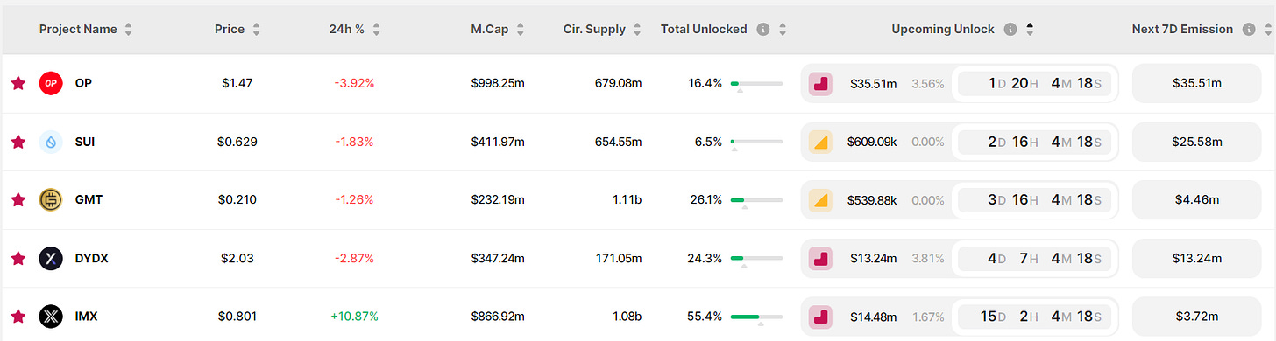This screenshot has height=341, width=1276.
Task: Open Total Unlocked info tooltip icon
Action: [x=762, y=29]
